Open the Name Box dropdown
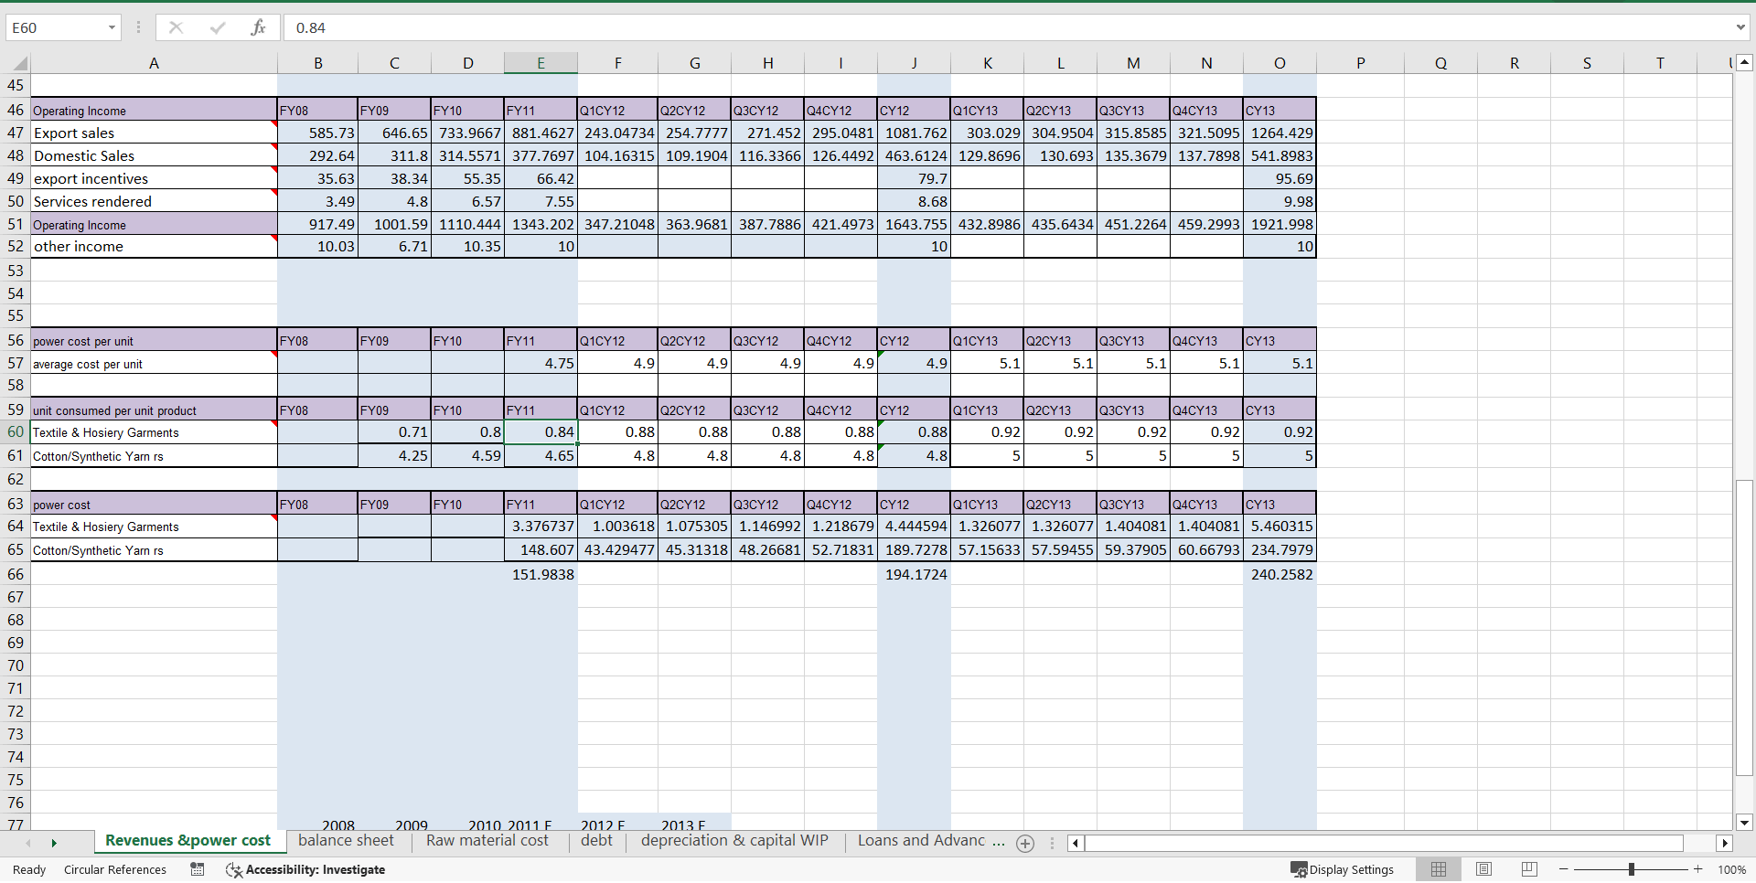This screenshot has height=883, width=1756. pyautogui.click(x=112, y=27)
